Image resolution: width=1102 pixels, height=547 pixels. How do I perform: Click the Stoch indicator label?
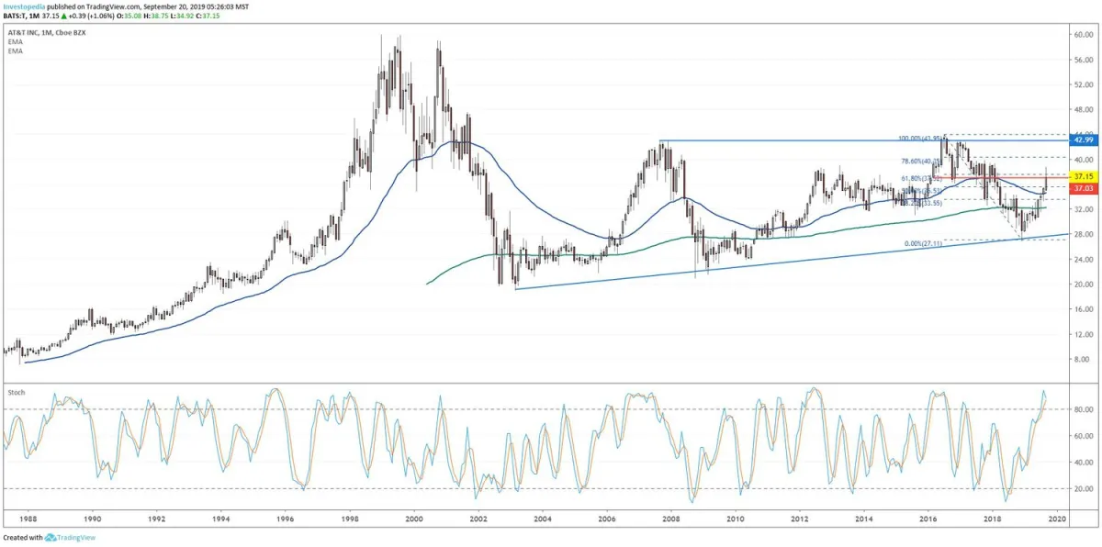pyautogui.click(x=16, y=392)
